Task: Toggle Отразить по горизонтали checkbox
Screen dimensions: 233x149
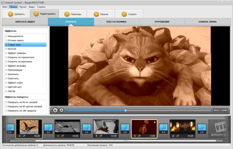Action: click(x=6, y=57)
